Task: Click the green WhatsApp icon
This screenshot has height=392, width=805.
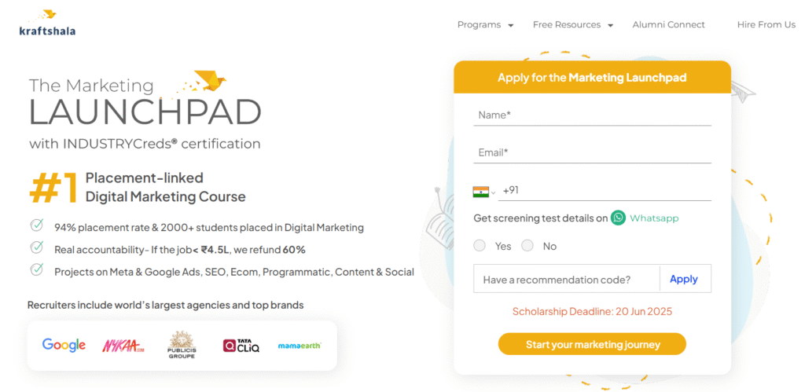Action: click(618, 218)
